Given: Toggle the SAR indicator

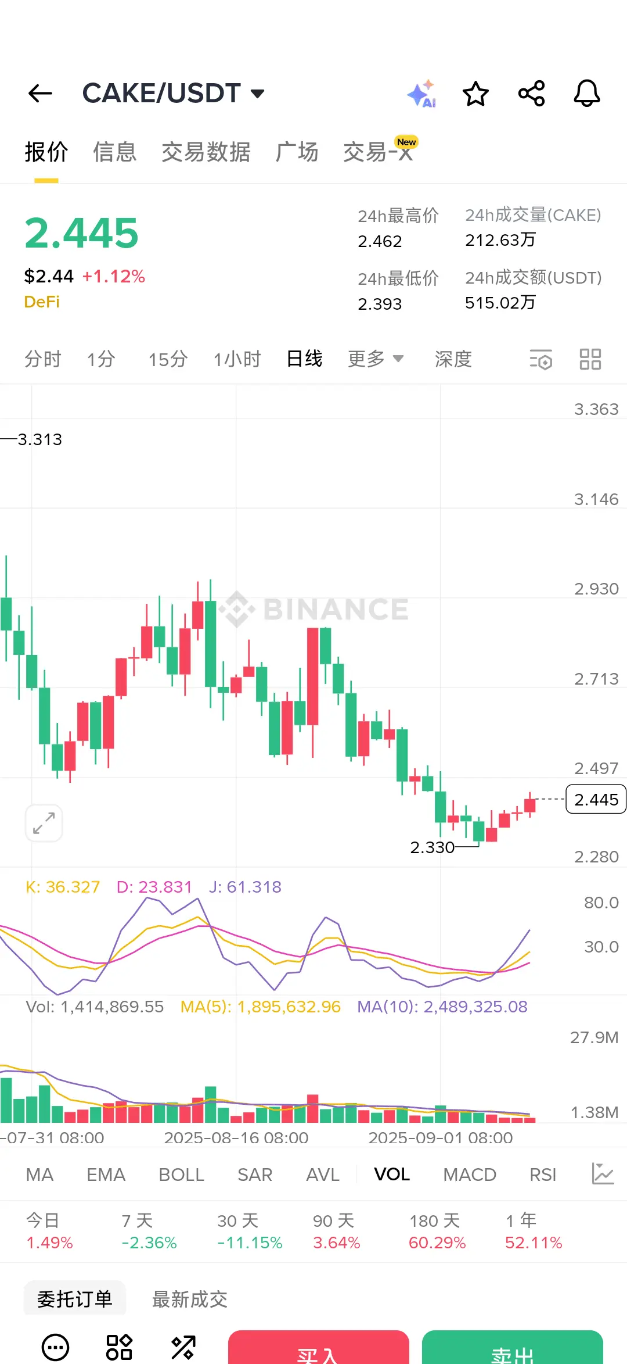Looking at the screenshot, I should 255,1175.
